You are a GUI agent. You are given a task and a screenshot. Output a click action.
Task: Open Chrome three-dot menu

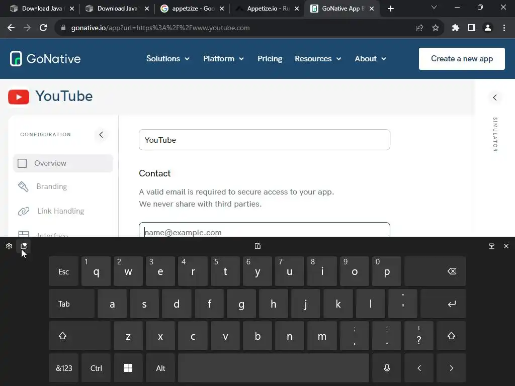504,28
